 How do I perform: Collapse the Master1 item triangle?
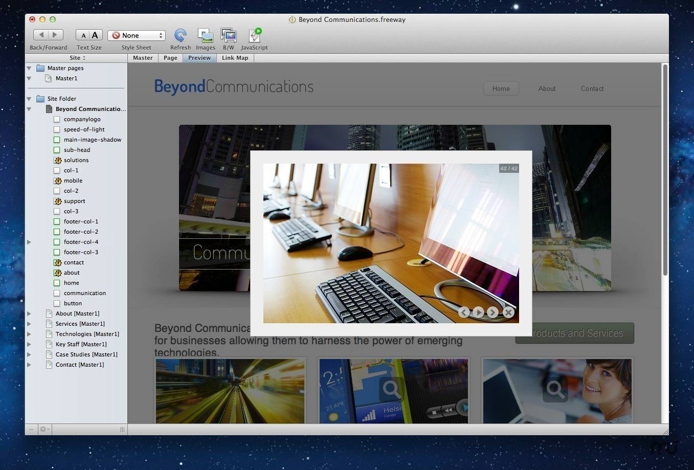(x=29, y=78)
